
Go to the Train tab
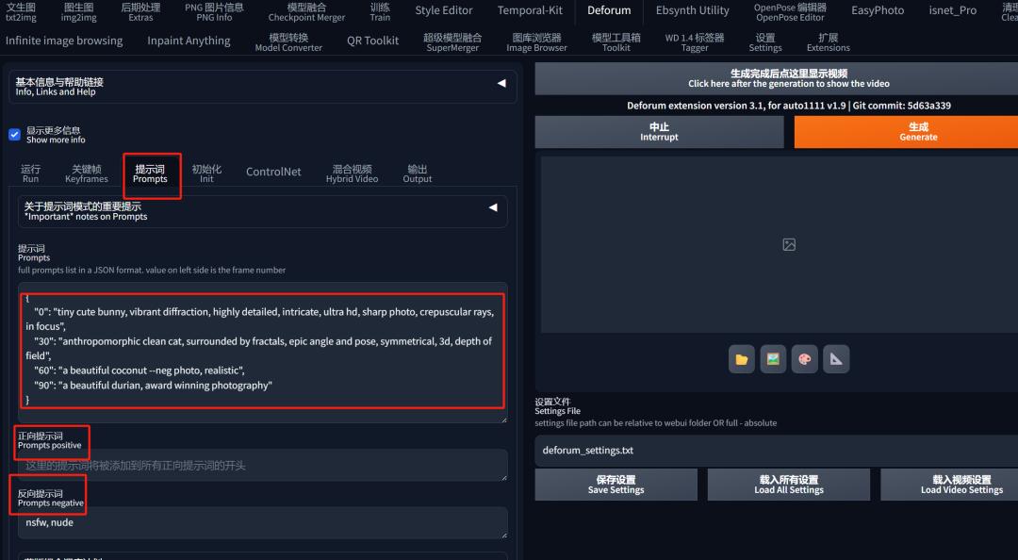pyautogui.click(x=380, y=11)
